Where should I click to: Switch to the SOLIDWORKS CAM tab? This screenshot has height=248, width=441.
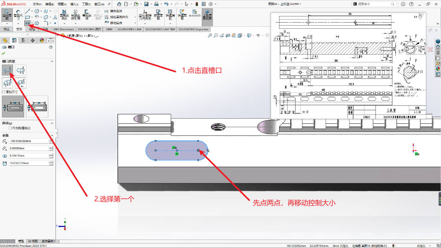(129, 29)
